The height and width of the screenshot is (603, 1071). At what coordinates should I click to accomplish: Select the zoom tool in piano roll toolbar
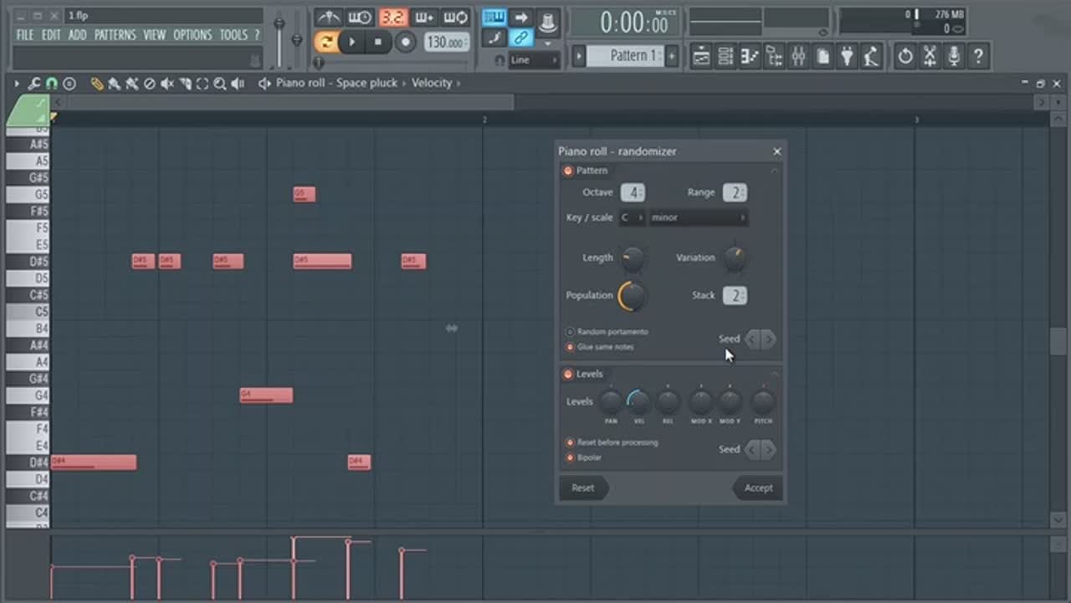(219, 84)
